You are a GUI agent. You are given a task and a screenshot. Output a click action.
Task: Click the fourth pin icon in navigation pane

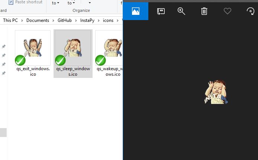[4, 73]
